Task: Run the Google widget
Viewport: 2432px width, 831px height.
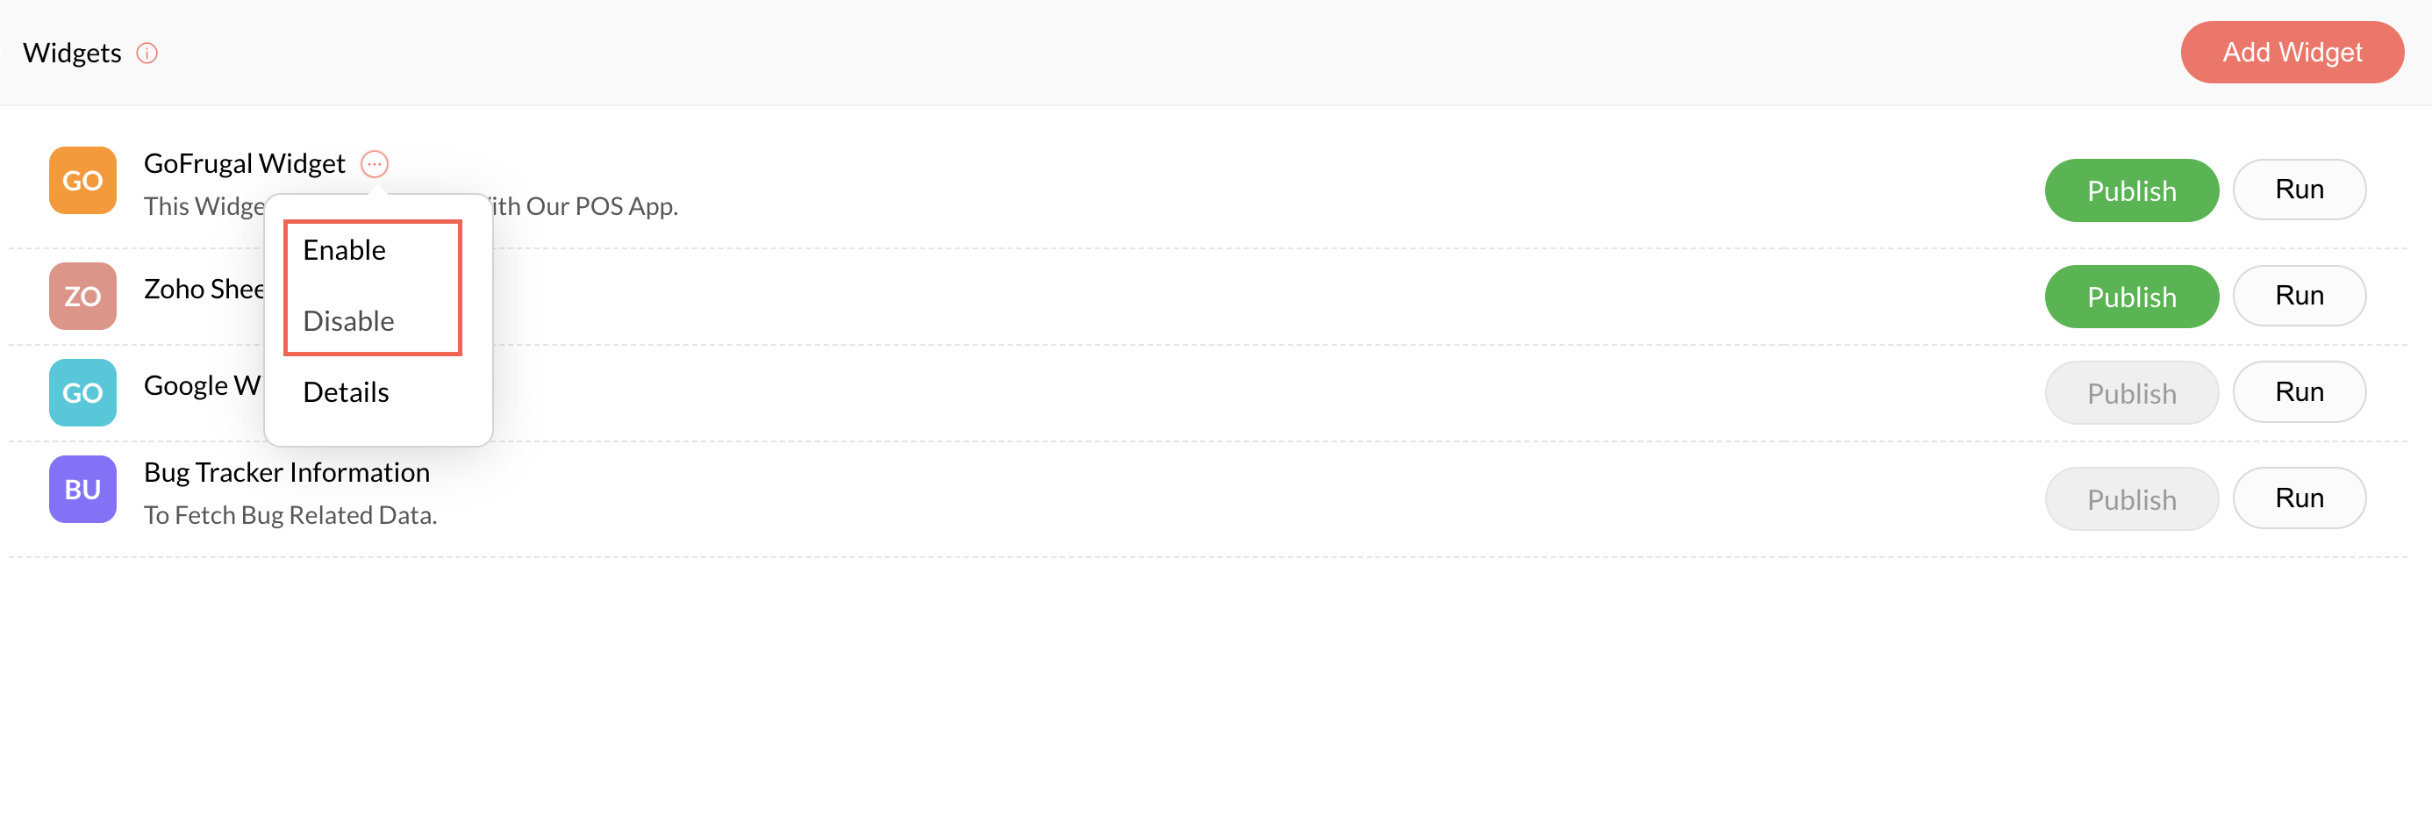Action: [x=2298, y=392]
